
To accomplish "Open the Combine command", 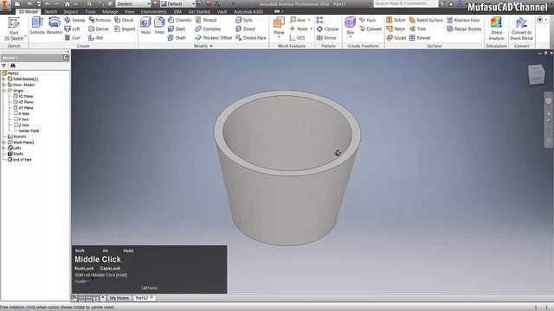I will coord(208,29).
